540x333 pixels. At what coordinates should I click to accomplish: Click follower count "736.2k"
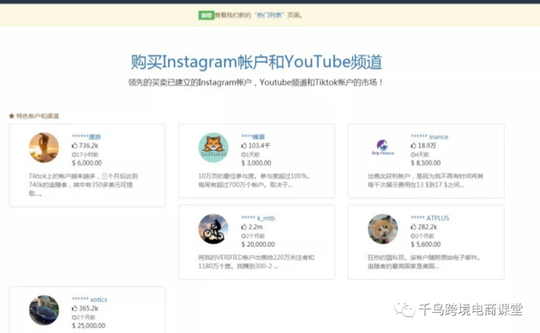click(88, 146)
